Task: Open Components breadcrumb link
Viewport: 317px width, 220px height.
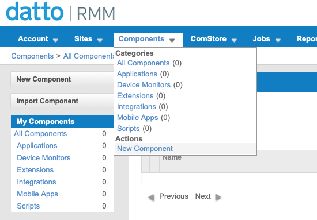Action: click(x=32, y=56)
